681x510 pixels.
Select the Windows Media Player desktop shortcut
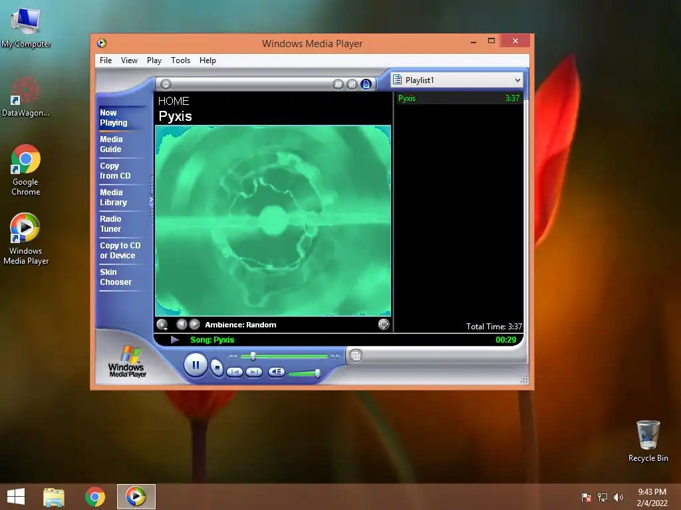[26, 239]
